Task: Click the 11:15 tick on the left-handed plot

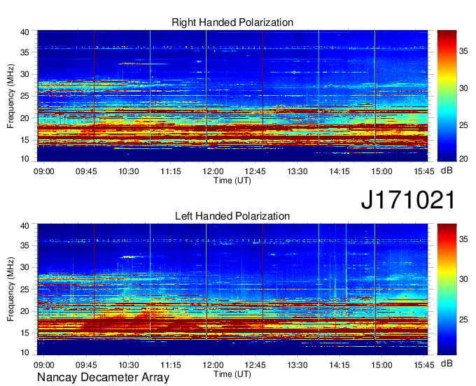Action: pos(171,365)
